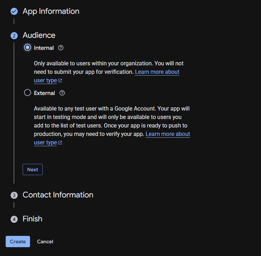
Task: Click text 'Only available to users within your organization'
Action: click(x=93, y=64)
